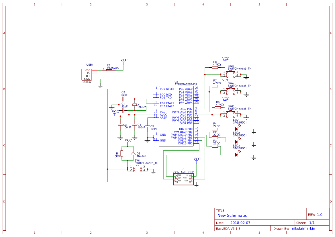Select the VCC power symbol above J1

pyautogui.click(x=197, y=158)
